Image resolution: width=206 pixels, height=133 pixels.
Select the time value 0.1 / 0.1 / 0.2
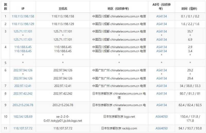click(x=190, y=16)
